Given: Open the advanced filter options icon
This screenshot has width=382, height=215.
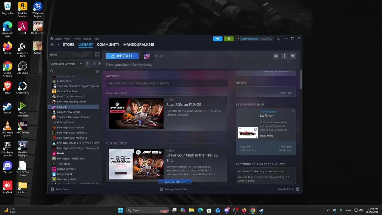Looking at the screenshot, I should click(x=97, y=71).
